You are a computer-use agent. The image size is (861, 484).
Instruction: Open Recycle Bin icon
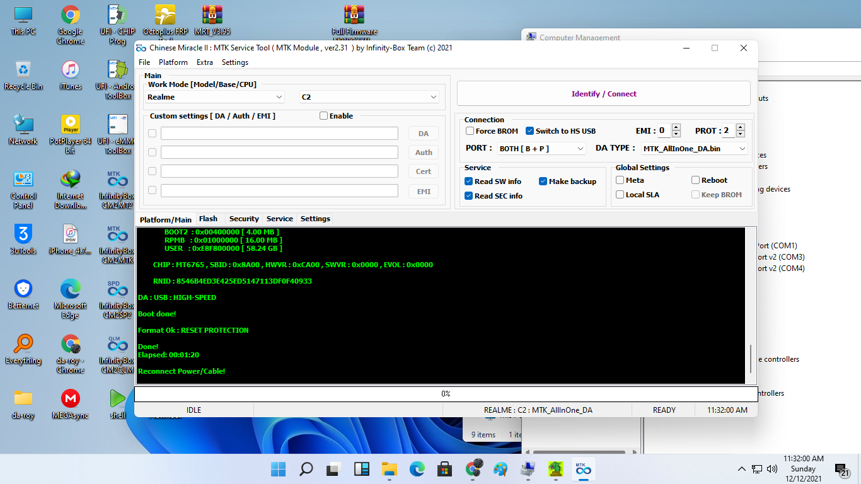pos(23,76)
